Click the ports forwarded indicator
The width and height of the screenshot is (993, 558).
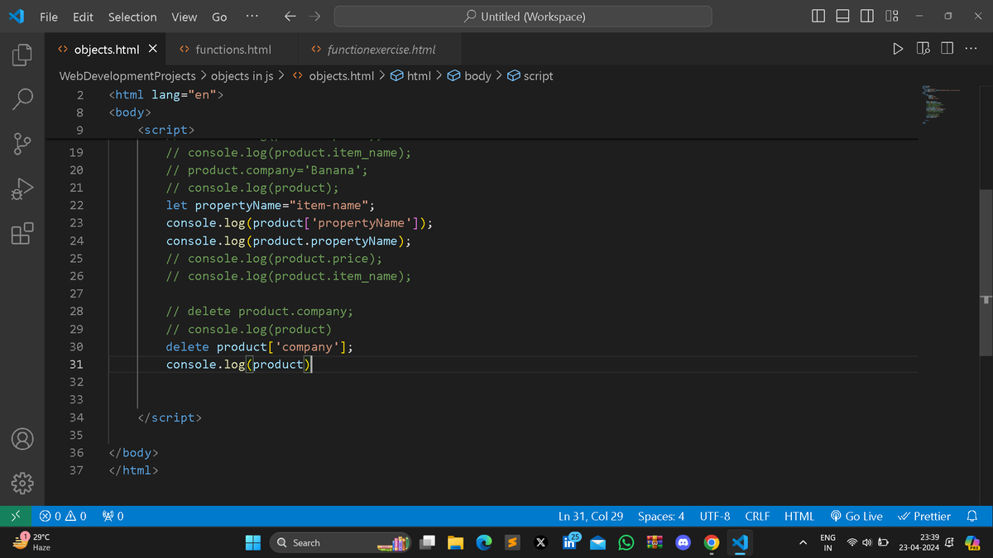(113, 516)
